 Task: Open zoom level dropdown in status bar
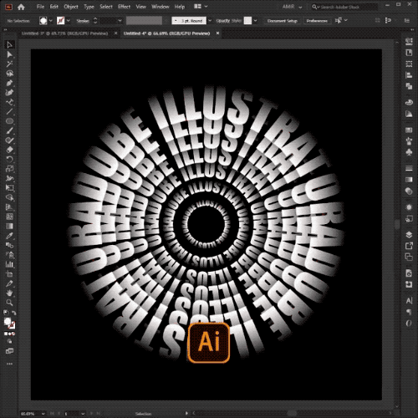[x=43, y=414]
